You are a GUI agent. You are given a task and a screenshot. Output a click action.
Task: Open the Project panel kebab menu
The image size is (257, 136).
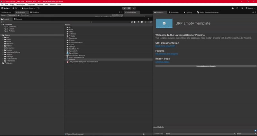(151, 19)
